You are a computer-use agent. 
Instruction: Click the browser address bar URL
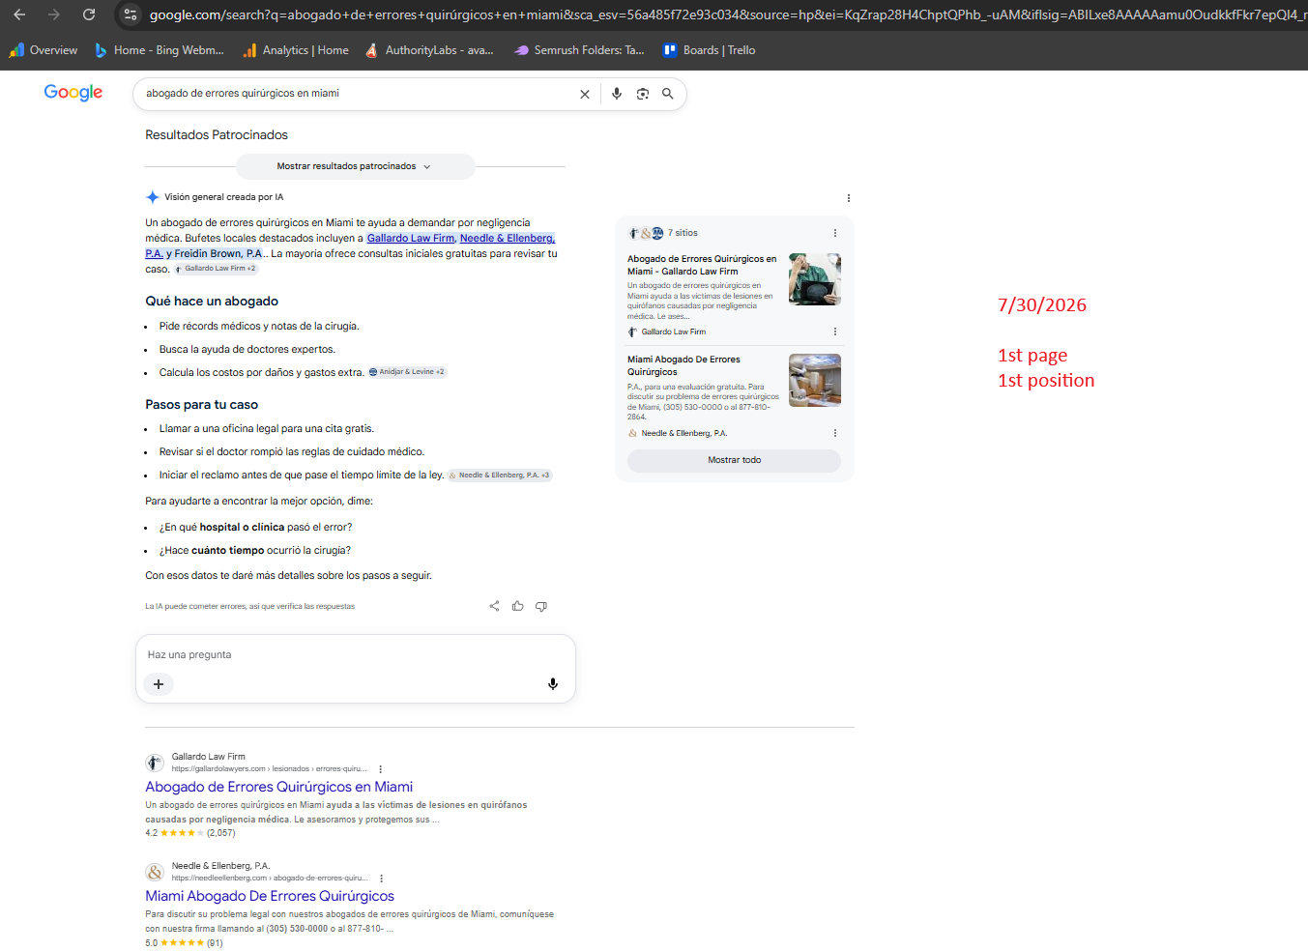click(725, 14)
